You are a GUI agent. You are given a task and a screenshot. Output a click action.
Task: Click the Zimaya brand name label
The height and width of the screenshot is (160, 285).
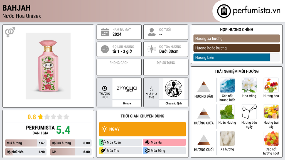(127, 103)
